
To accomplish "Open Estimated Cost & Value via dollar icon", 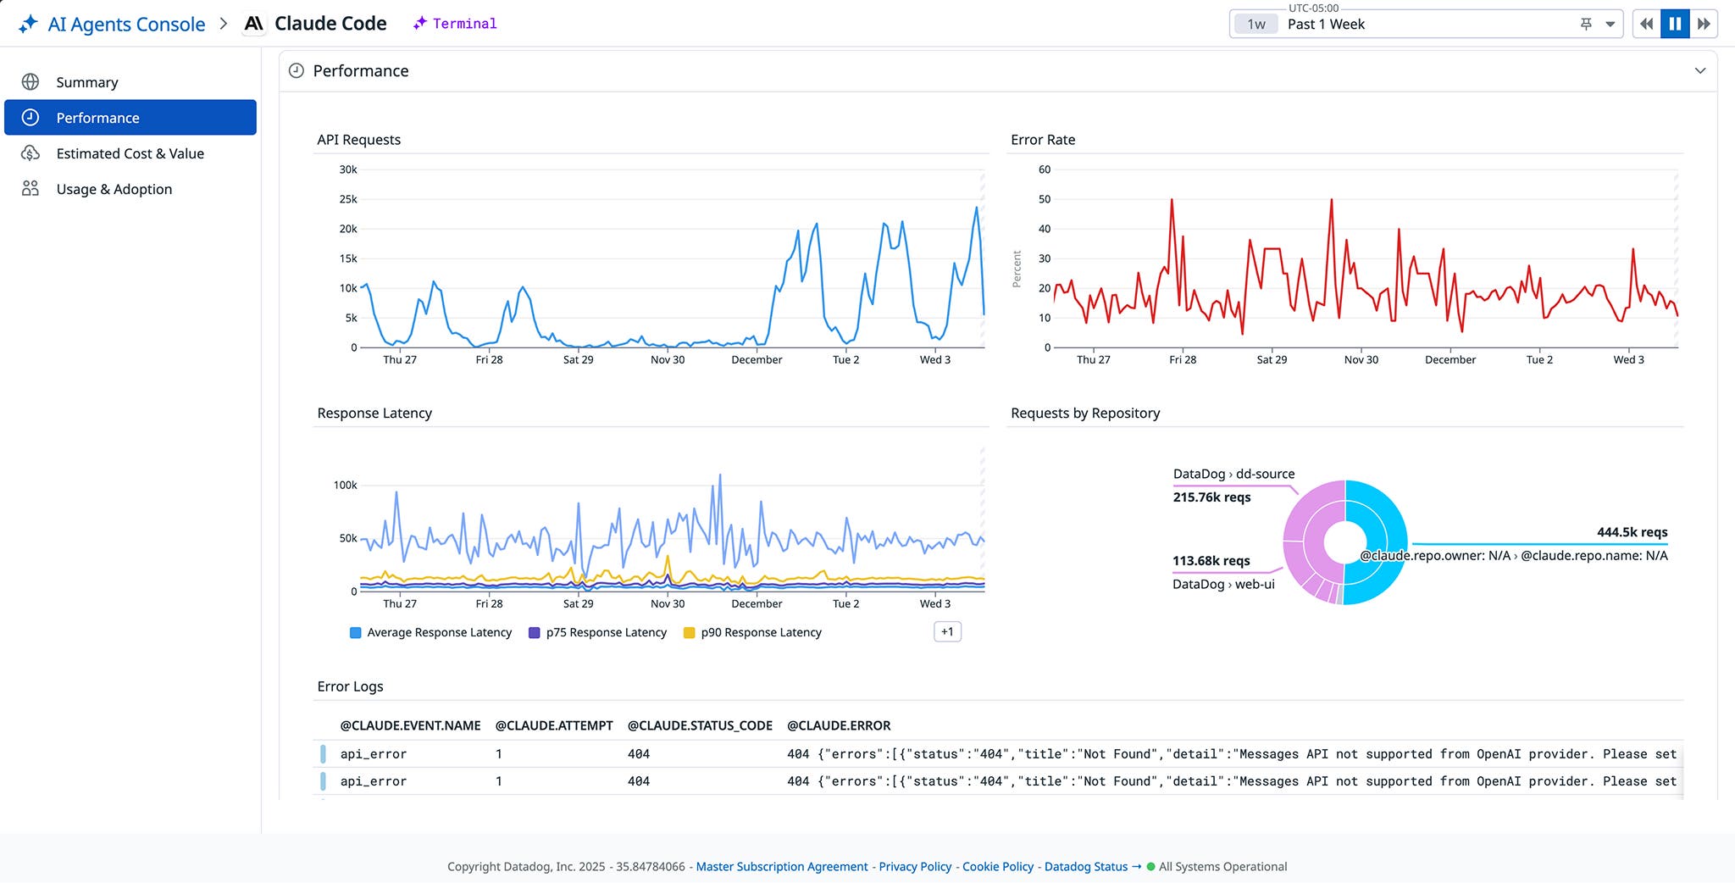I will pyautogui.click(x=31, y=153).
